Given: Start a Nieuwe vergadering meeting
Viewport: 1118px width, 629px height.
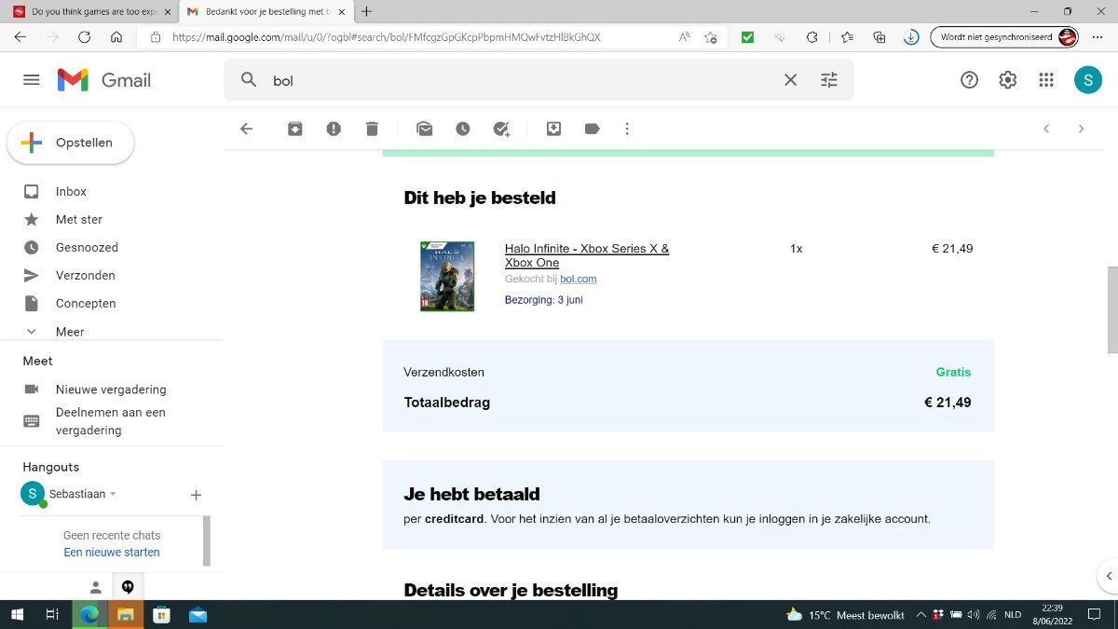Looking at the screenshot, I should pos(111,390).
